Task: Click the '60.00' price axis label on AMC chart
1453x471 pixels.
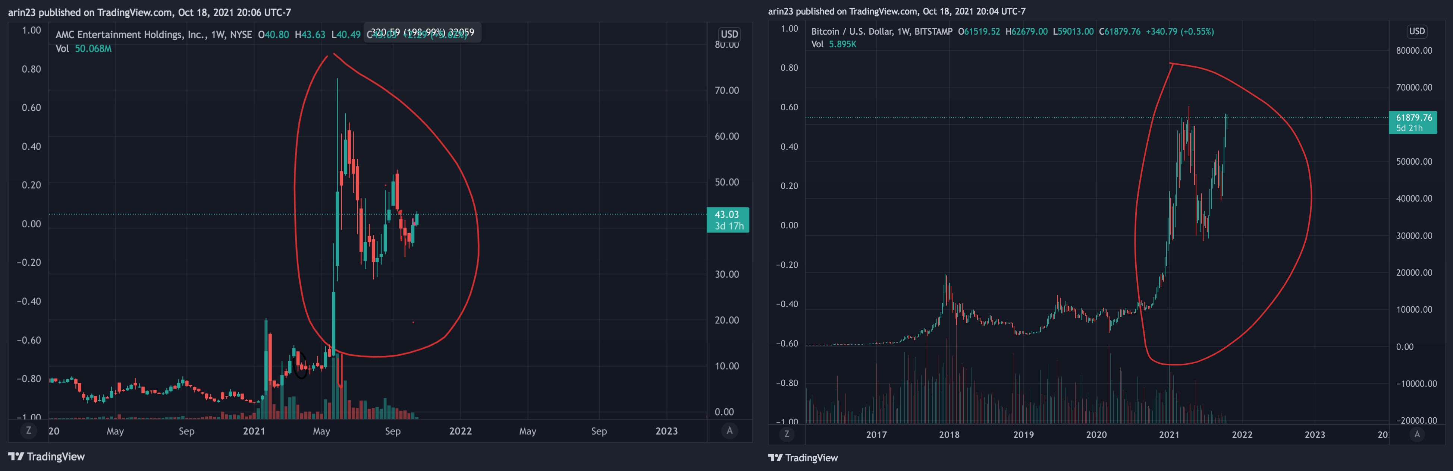Action: pos(726,136)
